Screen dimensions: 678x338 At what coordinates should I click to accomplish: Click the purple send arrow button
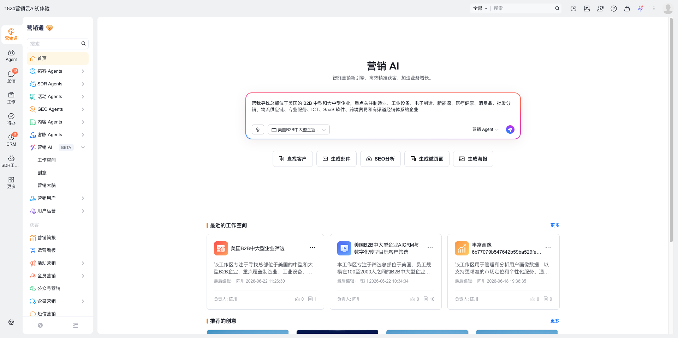pos(510,129)
